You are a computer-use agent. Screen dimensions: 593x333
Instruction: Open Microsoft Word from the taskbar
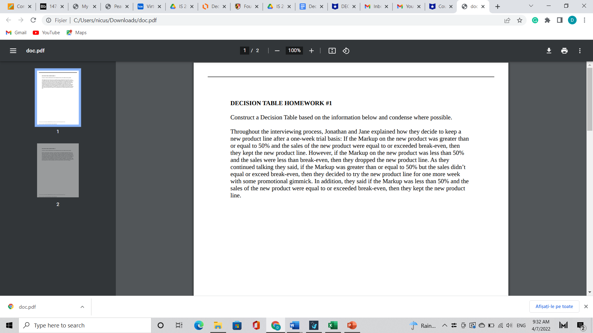pyautogui.click(x=294, y=325)
